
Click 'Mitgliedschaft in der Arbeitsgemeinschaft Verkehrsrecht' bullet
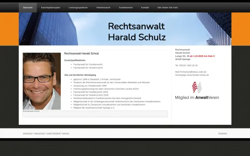pos(117,102)
